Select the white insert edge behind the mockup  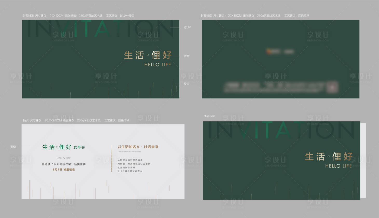click(363, 161)
